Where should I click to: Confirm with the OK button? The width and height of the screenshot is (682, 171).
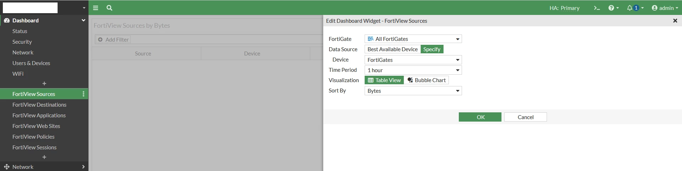(x=480, y=117)
